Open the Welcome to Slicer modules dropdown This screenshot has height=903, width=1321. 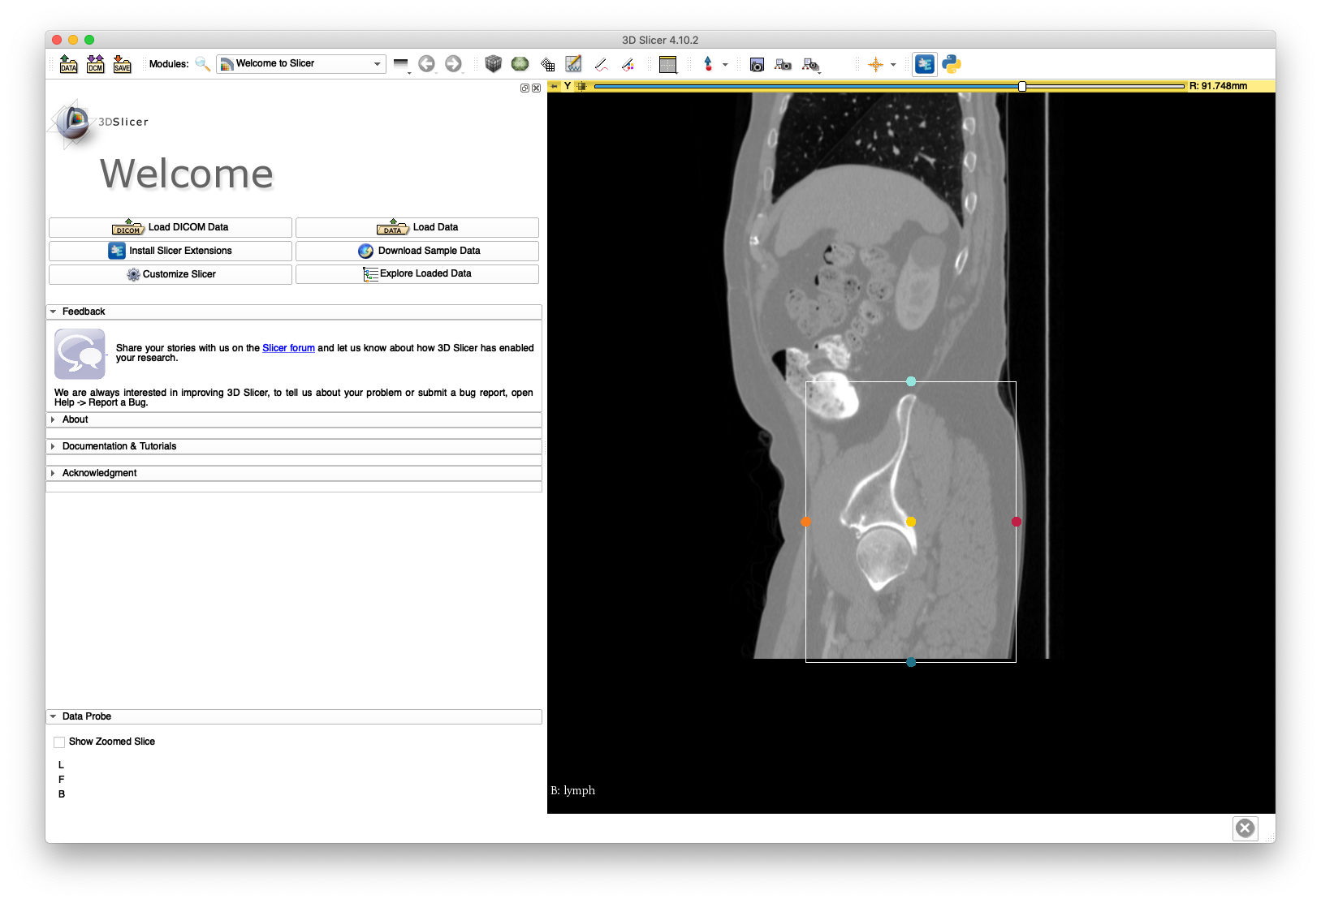[300, 63]
